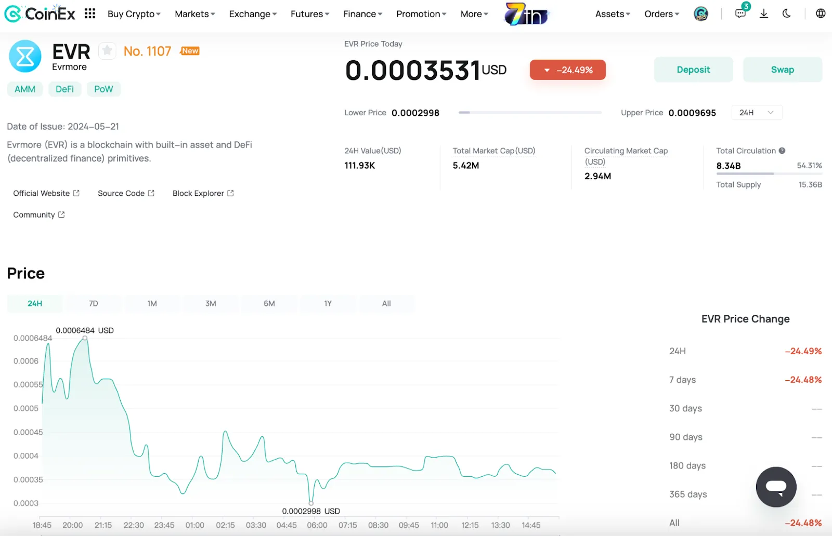This screenshot has width=832, height=536.
Task: Click the DeFi tag
Action: [x=64, y=89]
